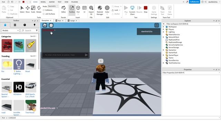This screenshot has height=124, width=221.
Task: Click the Run a command bar
Action: (110, 118)
